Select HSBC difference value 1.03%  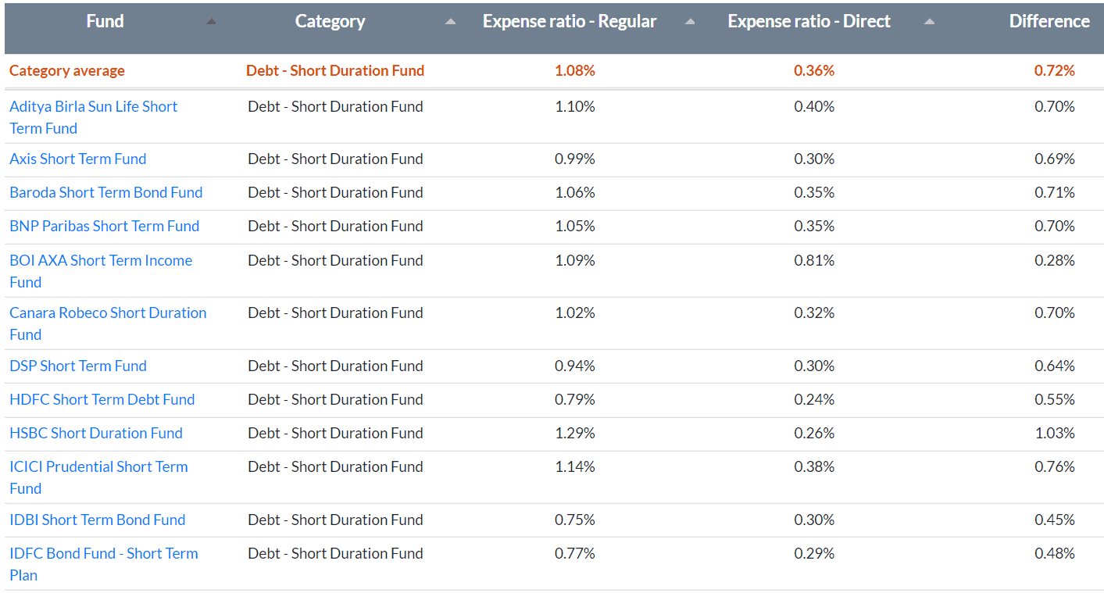[1055, 433]
